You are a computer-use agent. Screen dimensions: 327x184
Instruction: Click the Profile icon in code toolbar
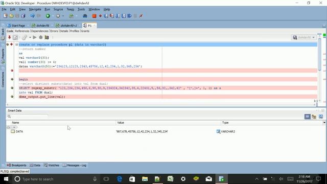[46, 37]
